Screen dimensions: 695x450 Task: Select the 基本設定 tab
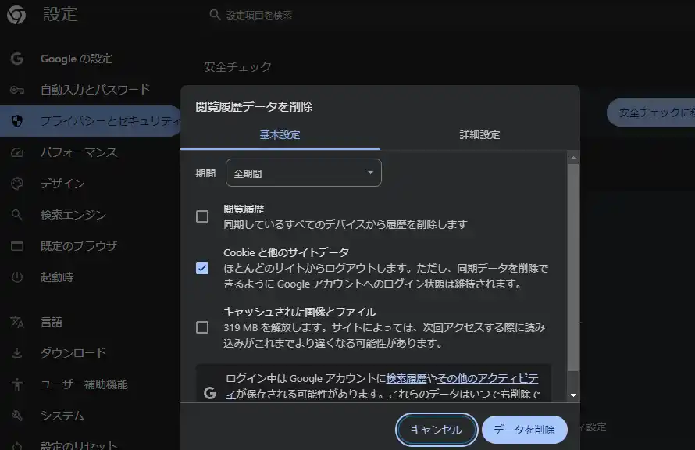[280, 134]
